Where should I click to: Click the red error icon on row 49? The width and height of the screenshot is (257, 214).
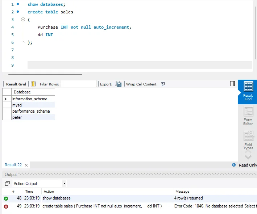tap(6, 206)
